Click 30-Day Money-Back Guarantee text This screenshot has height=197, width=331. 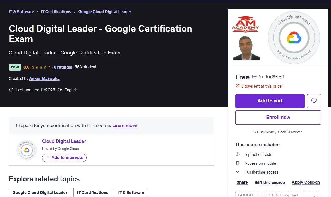[x=278, y=132]
